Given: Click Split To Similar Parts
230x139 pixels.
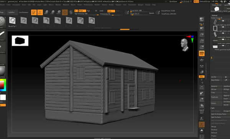Looking at the screenshot, I should pos(220,114).
